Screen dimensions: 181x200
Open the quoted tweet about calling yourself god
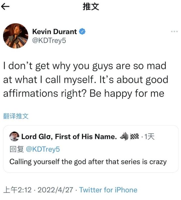[88, 162]
